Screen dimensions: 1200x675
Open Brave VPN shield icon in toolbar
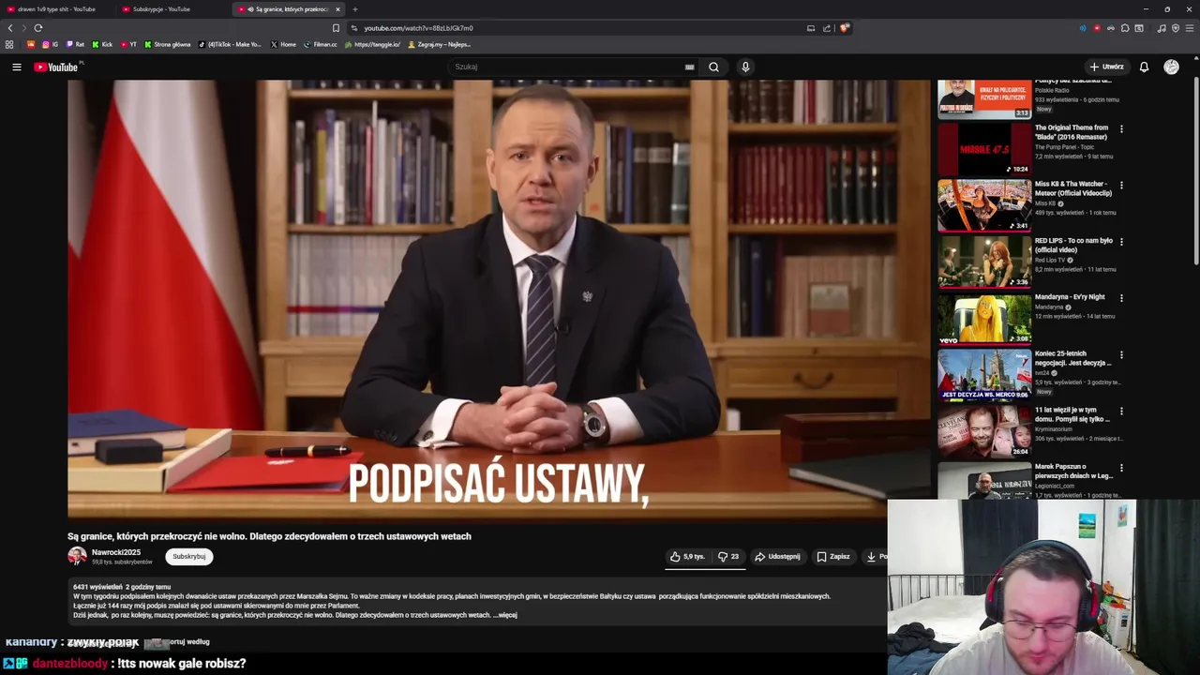(1175, 28)
